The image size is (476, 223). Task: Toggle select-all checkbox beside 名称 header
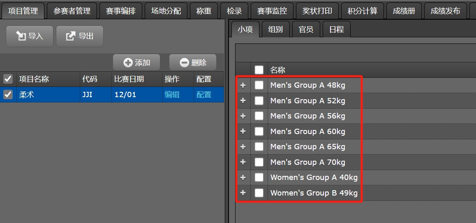(x=259, y=70)
